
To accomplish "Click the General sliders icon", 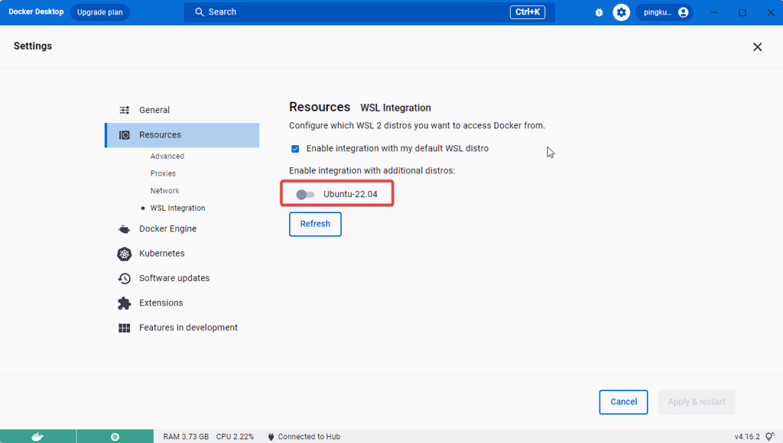I will tap(125, 110).
